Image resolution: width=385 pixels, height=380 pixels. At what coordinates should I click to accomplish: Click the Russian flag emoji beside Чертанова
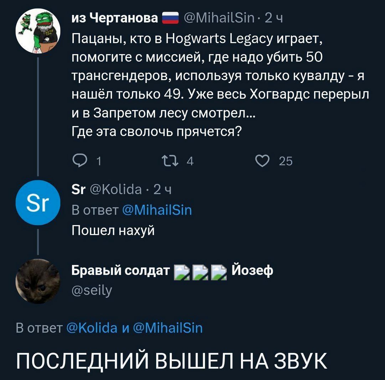pyautogui.click(x=170, y=18)
